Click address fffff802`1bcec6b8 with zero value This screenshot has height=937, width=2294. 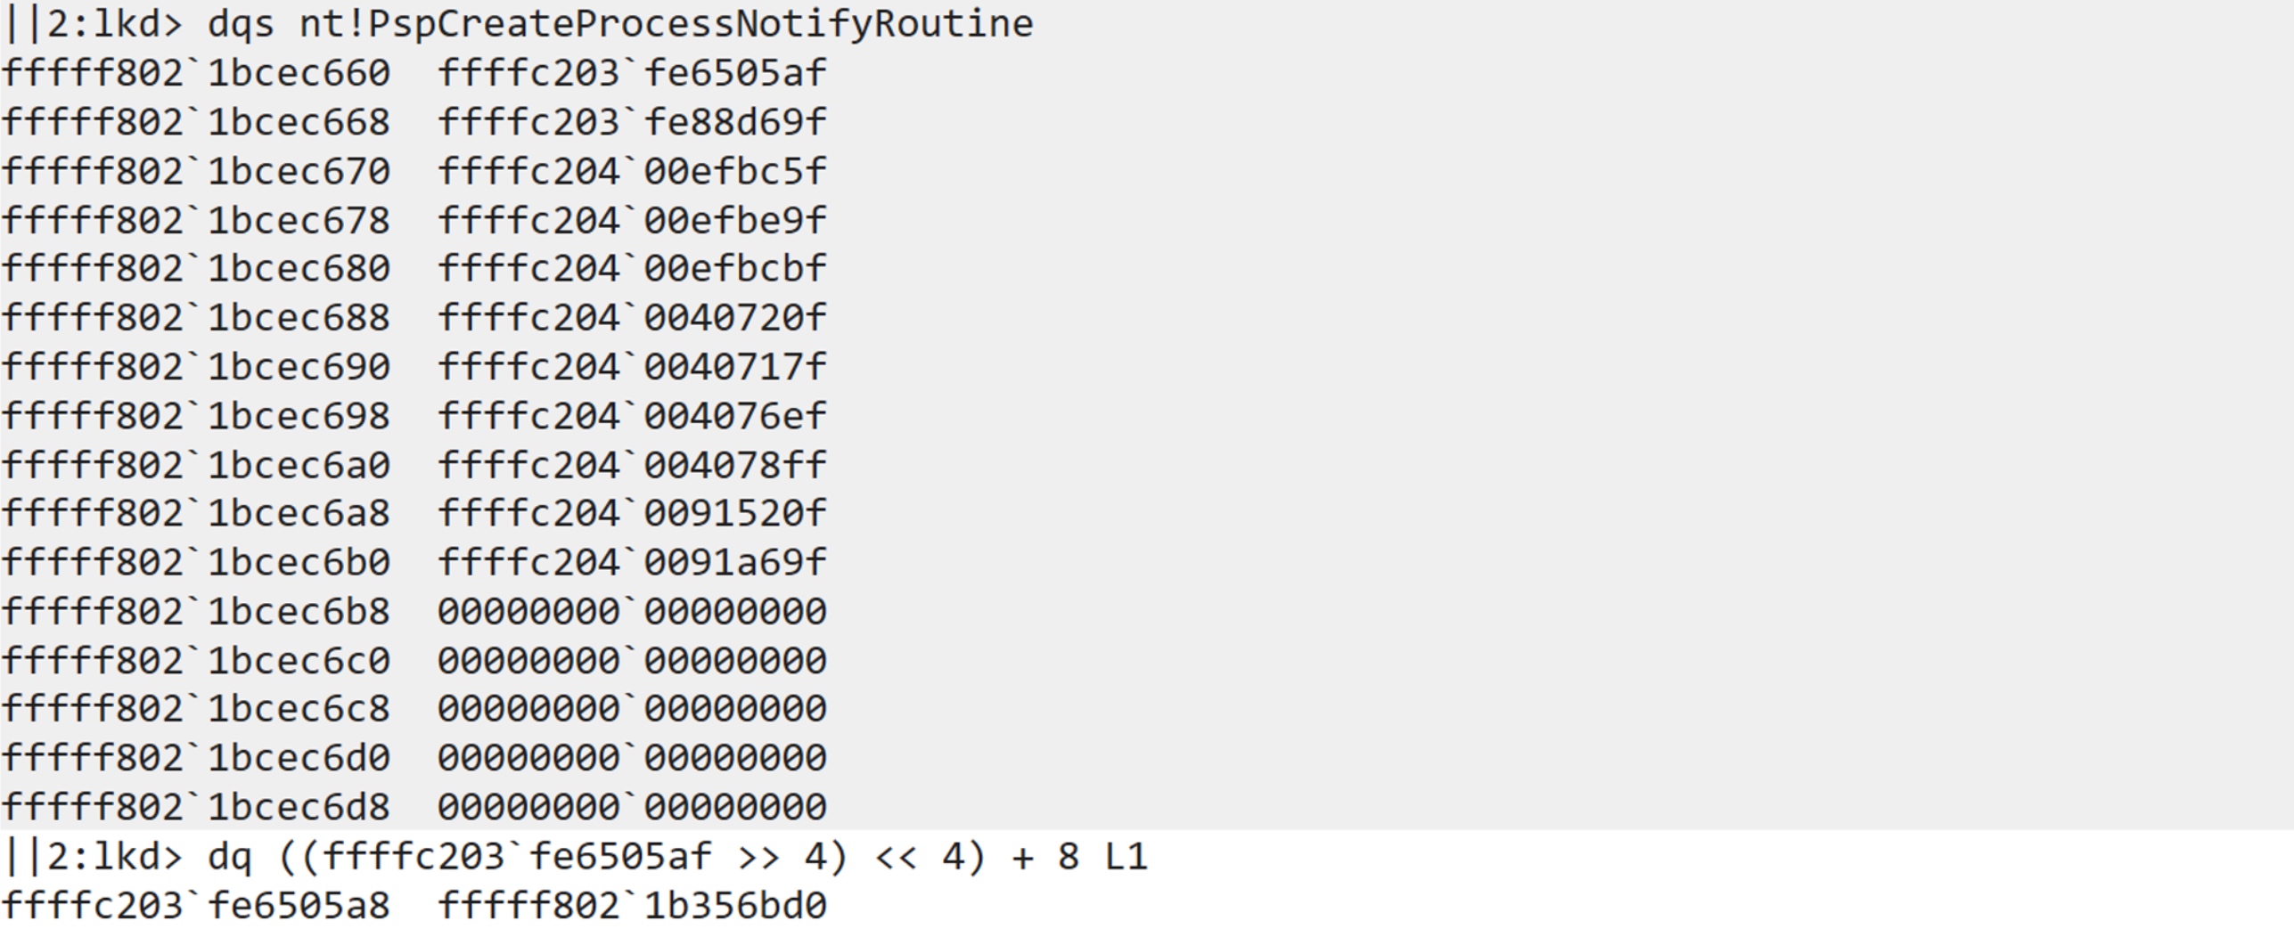coord(196,611)
